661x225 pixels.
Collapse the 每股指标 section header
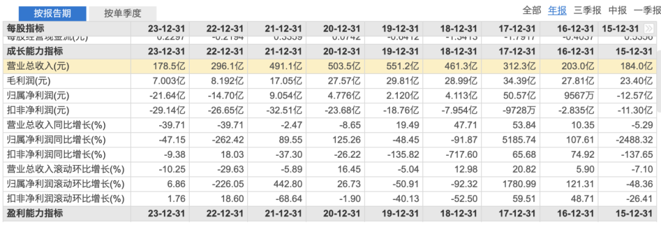pos(26,29)
